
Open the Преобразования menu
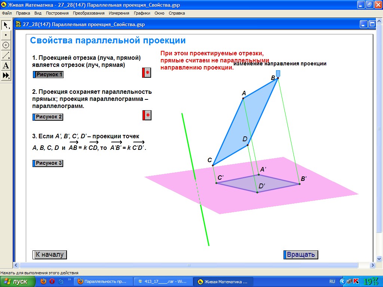pos(89,13)
